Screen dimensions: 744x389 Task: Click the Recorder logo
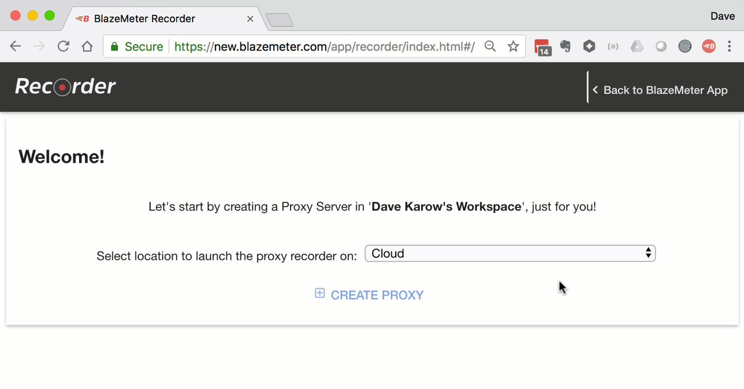click(65, 86)
